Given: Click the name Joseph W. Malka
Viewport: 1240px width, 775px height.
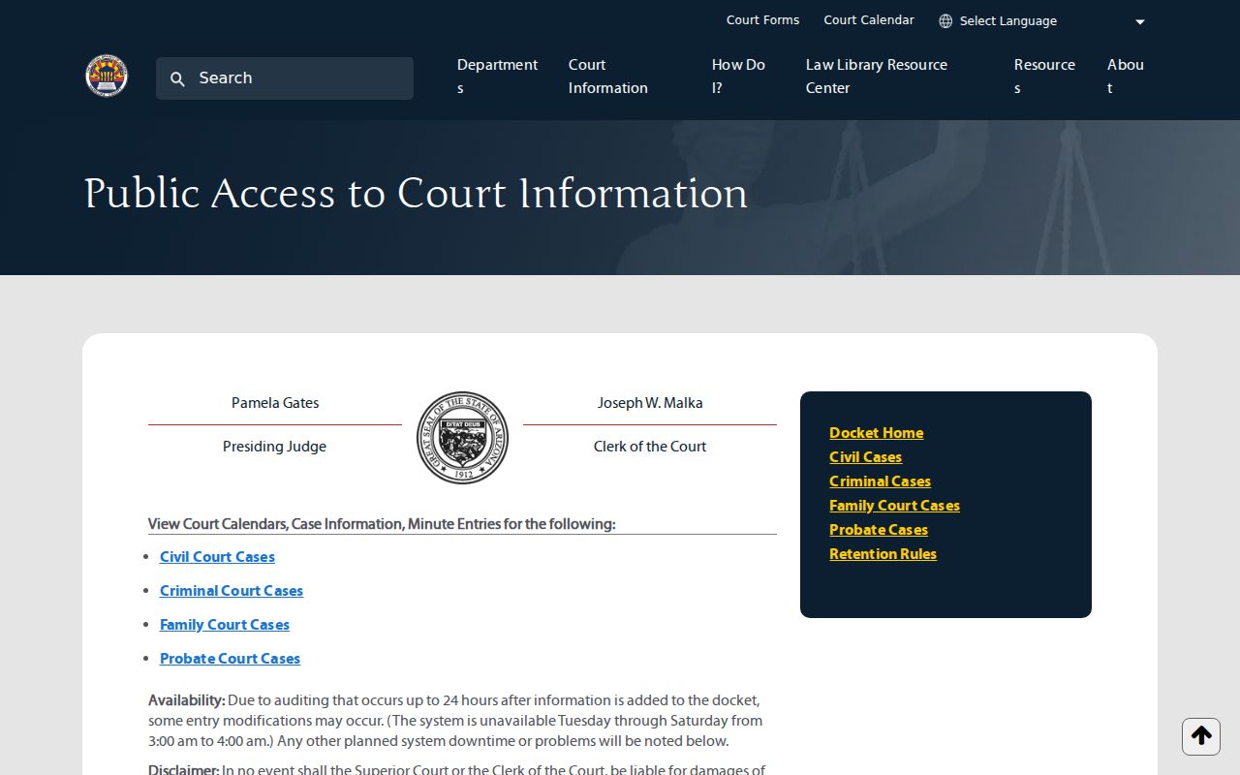Looking at the screenshot, I should click(650, 403).
